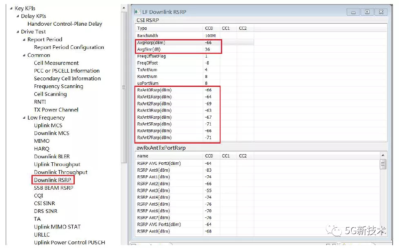This screenshot has height=248, width=399.
Task: Collapse the Drive Test node
Action: click(x=18, y=32)
